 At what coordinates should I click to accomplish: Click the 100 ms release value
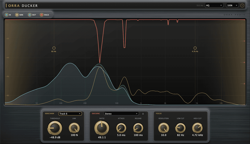(x=138, y=135)
